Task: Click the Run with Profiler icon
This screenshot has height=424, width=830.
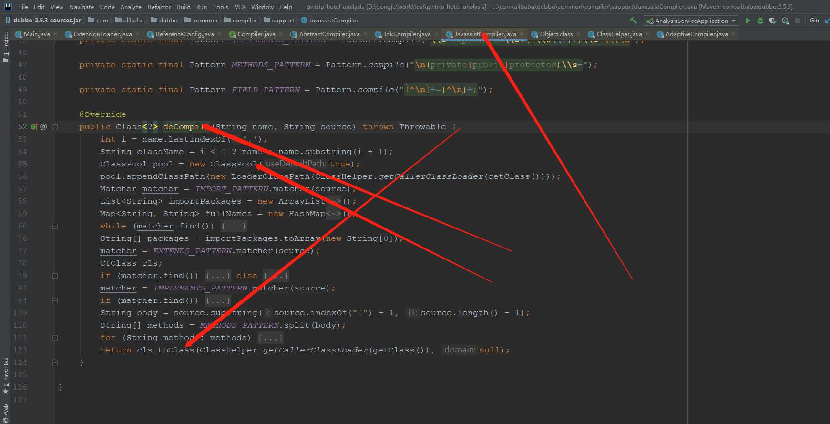Action: tap(785, 21)
